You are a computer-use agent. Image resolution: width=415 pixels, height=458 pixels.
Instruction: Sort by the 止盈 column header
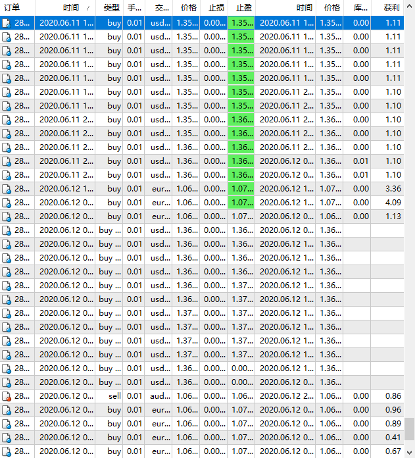241,8
